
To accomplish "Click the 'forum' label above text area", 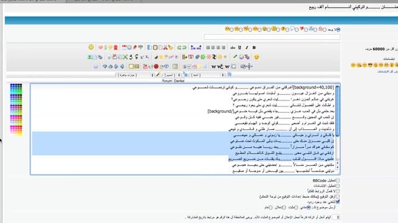I will click(x=167, y=81).
